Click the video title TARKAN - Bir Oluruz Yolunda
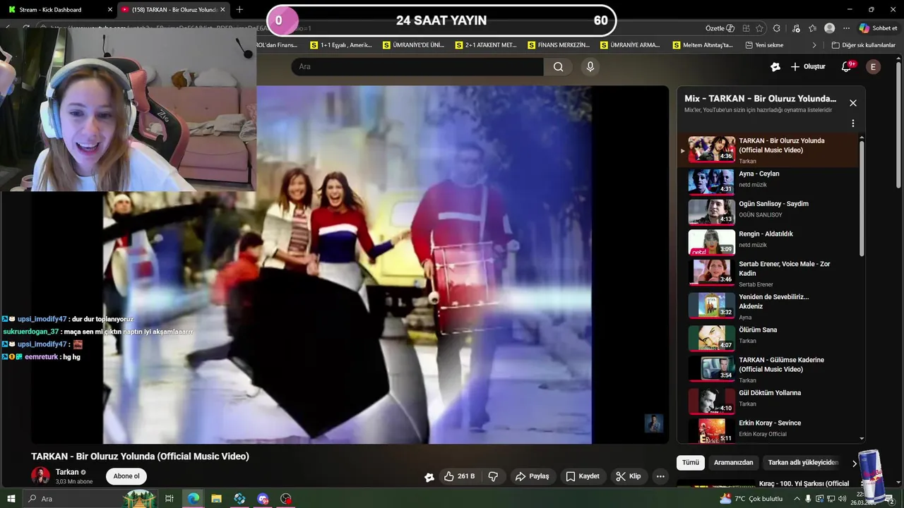 tap(140, 456)
